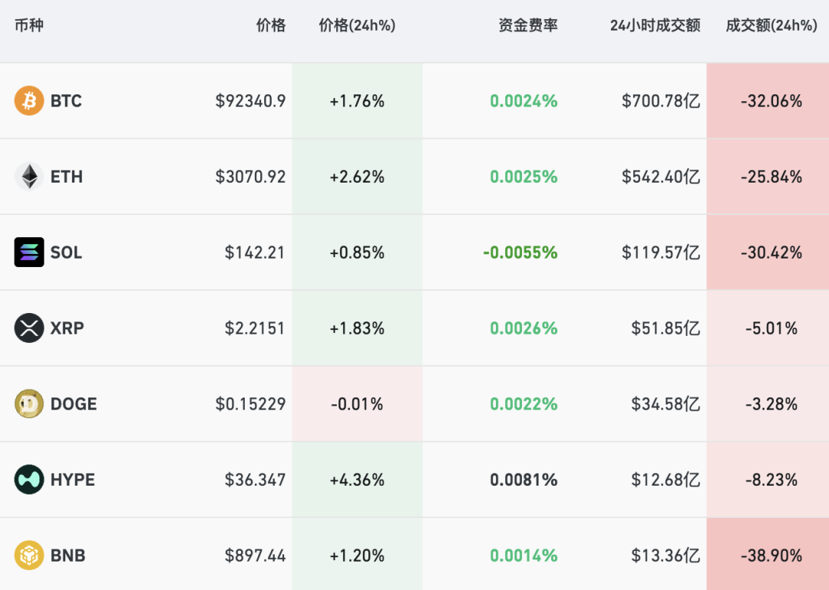Click the Solana logo icon
Image resolution: width=829 pixels, height=590 pixels.
pyautogui.click(x=29, y=252)
